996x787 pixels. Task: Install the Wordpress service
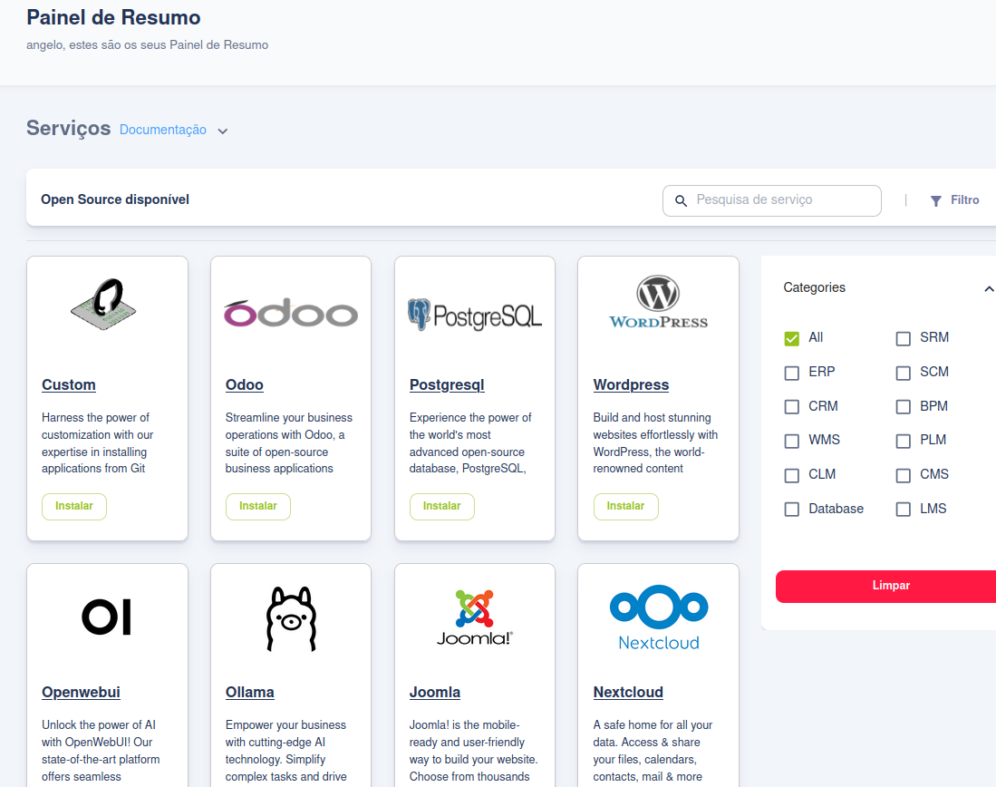(x=625, y=507)
